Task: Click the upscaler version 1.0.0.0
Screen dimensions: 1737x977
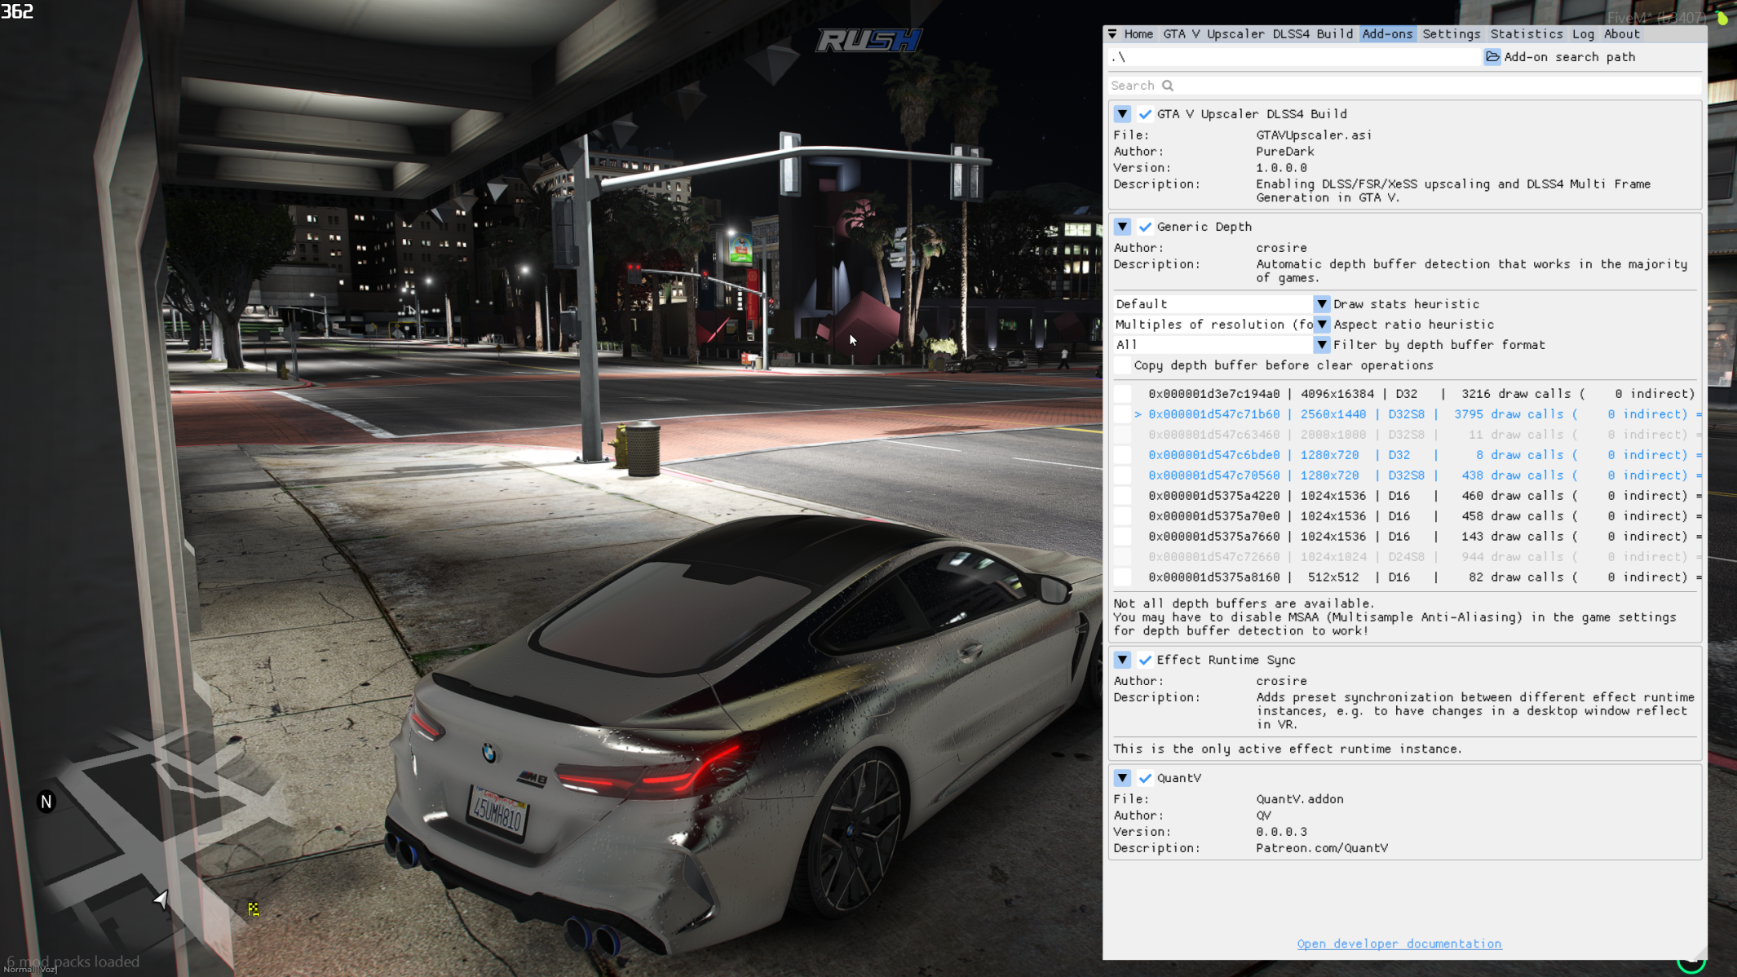Action: [1281, 168]
